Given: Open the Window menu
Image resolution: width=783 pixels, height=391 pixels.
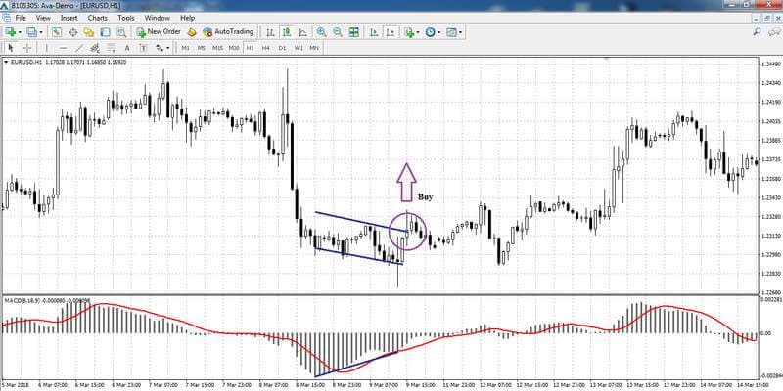Looking at the screenshot, I should pyautogui.click(x=158, y=18).
